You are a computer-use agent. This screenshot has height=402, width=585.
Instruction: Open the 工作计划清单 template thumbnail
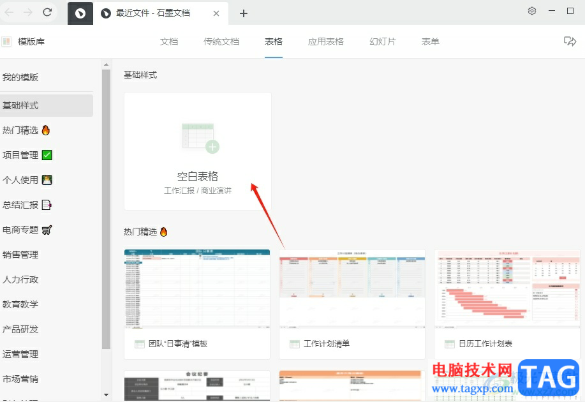352,288
